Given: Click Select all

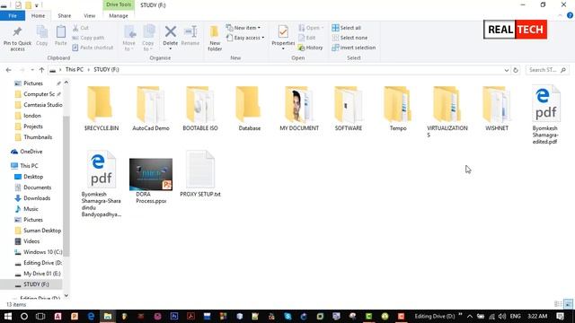Looking at the screenshot, I should point(346,28).
